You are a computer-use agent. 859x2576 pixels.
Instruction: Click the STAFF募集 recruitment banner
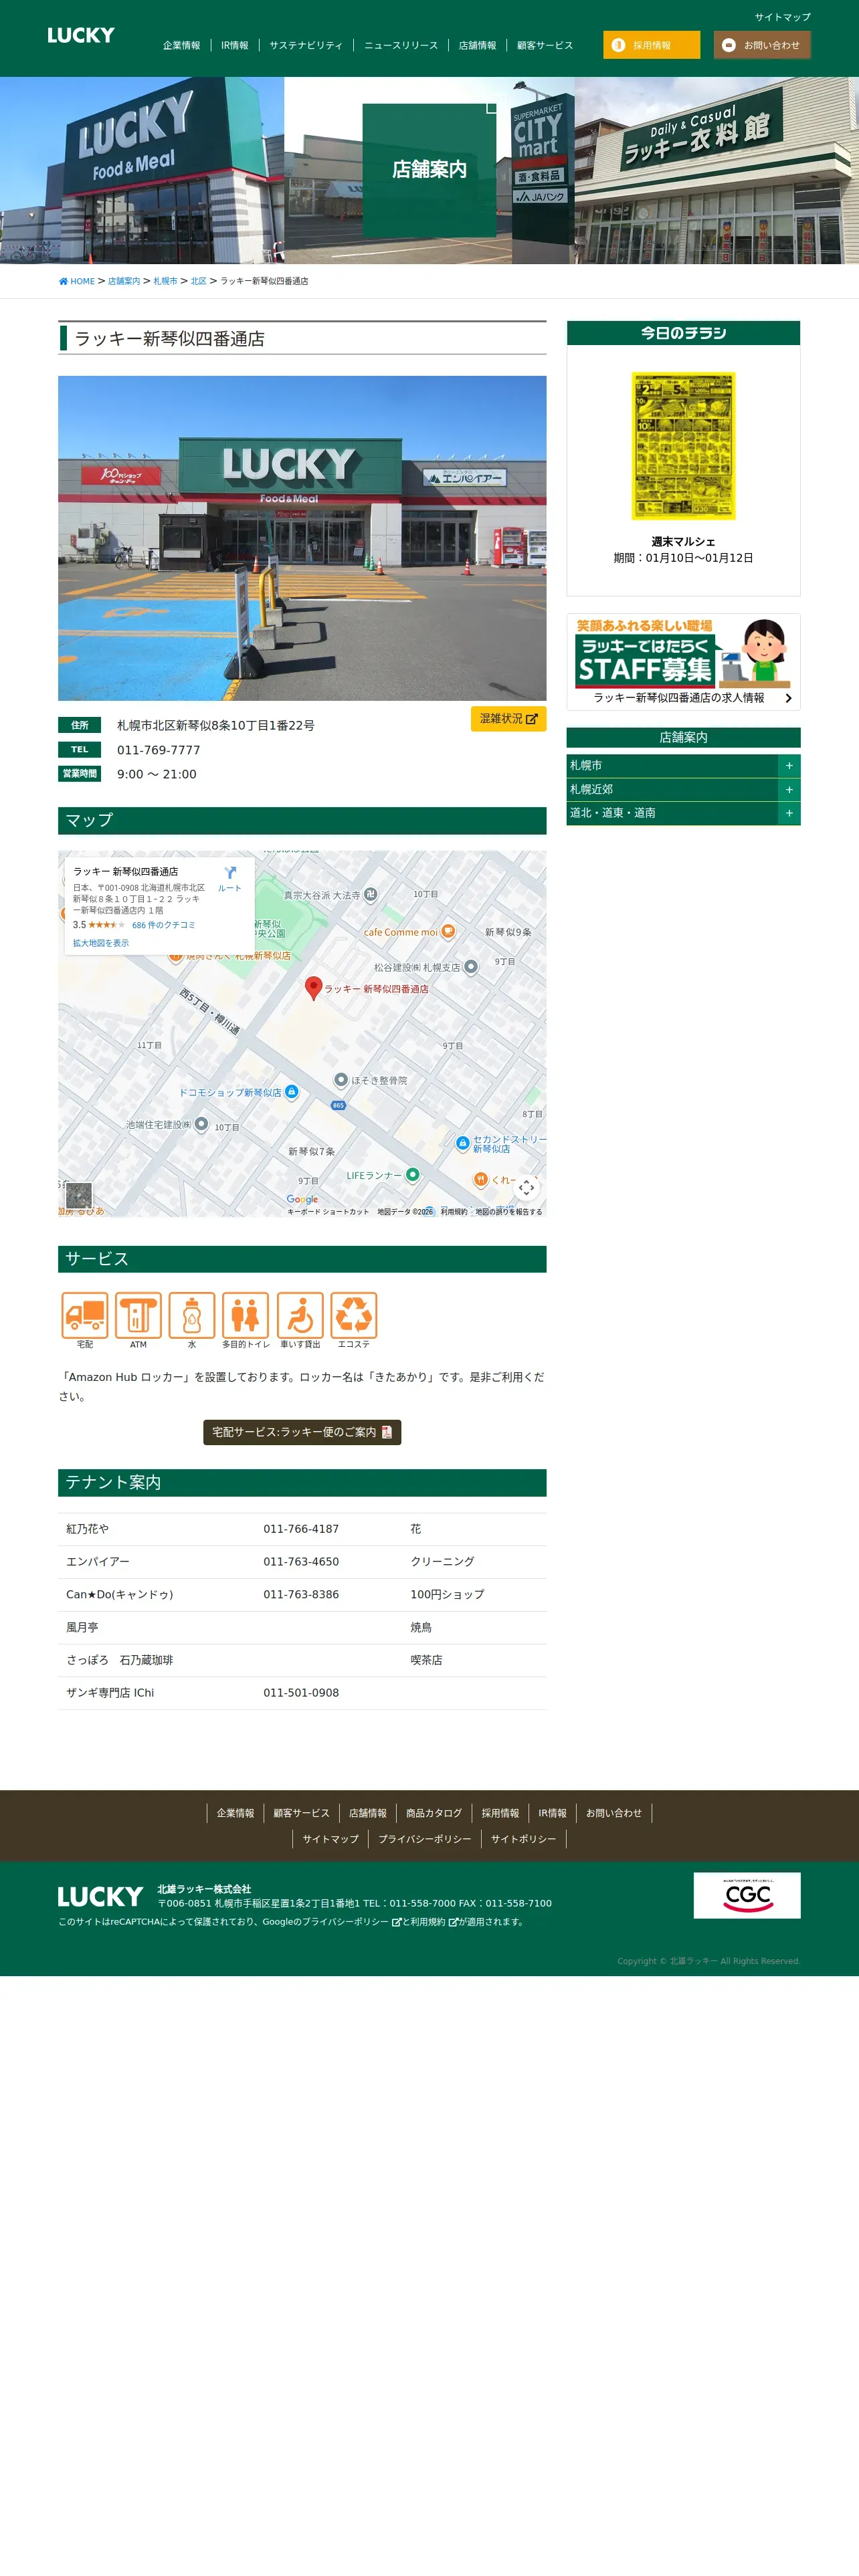683,654
